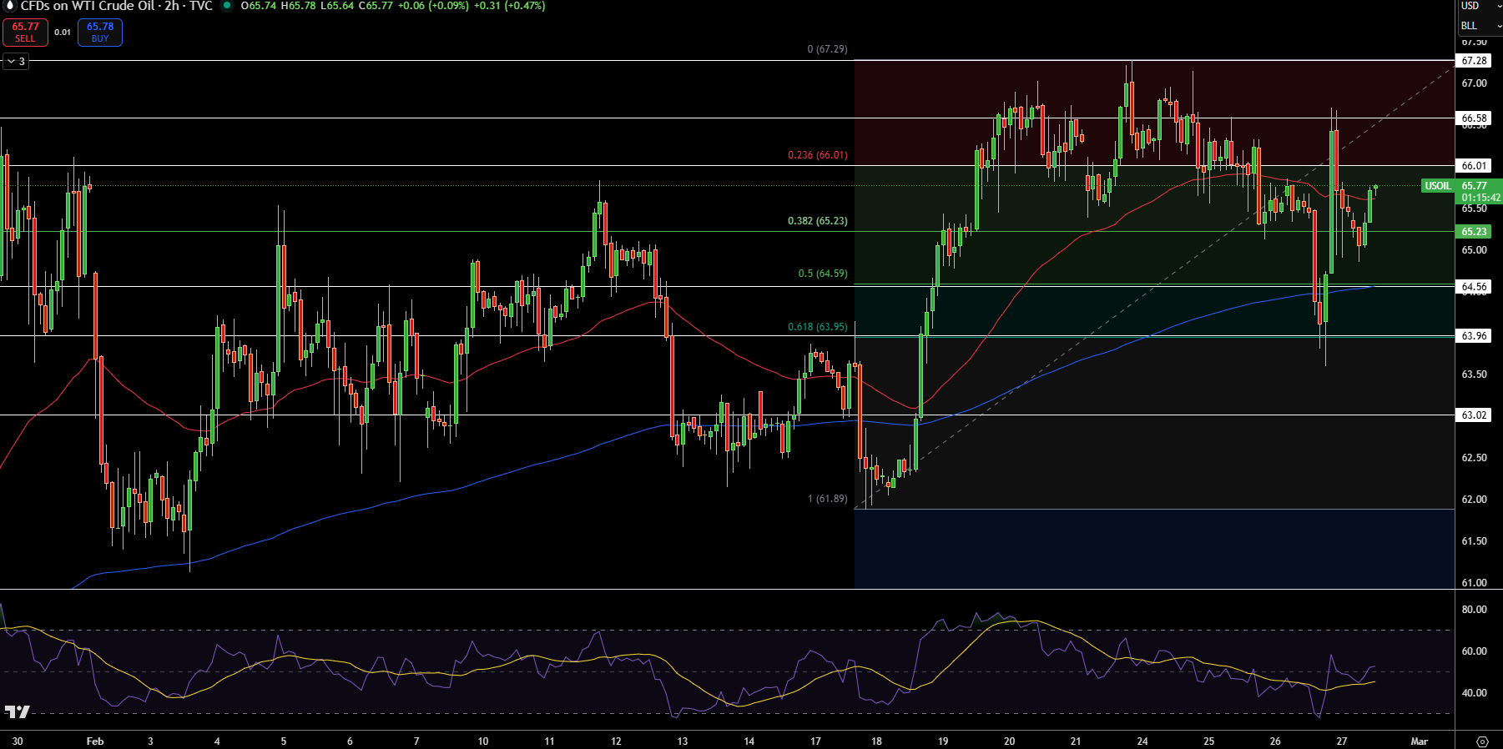Open the BLL unit dropdown
The width and height of the screenshot is (1503, 749).
click(x=1480, y=26)
